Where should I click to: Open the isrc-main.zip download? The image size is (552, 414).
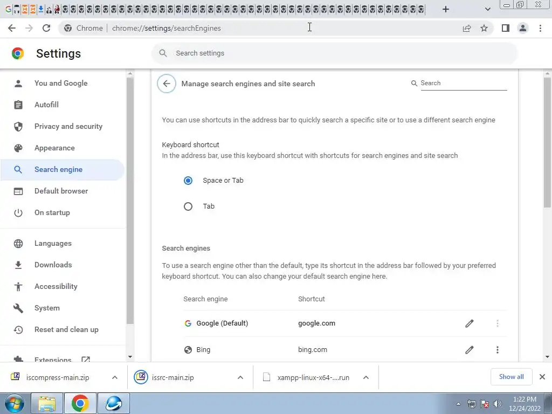(x=172, y=377)
